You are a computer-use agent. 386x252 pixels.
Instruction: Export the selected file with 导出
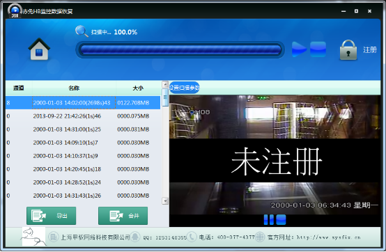(51, 216)
